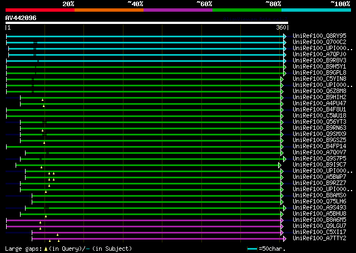The image size is (356, 253).
Task: Select the UniRef100_A7Q0V7 label
Action: click(x=319, y=153)
